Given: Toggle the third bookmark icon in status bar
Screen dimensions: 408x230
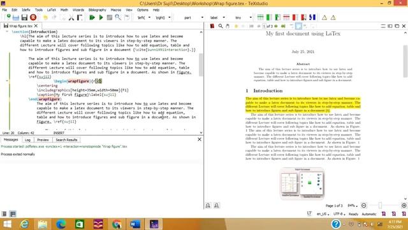Looking at the screenshot, I should (x=404, y=214).
